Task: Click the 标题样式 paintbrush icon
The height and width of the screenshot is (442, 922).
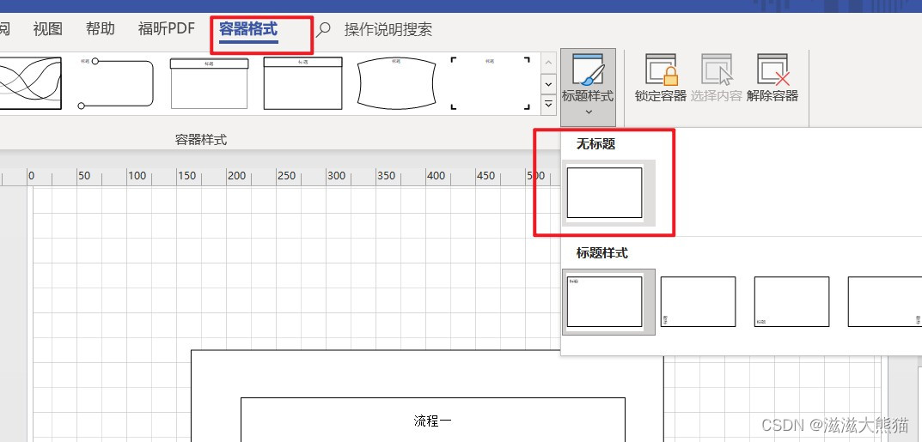Action: click(588, 70)
